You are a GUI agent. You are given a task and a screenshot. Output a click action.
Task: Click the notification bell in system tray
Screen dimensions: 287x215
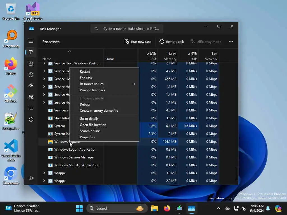(268, 208)
